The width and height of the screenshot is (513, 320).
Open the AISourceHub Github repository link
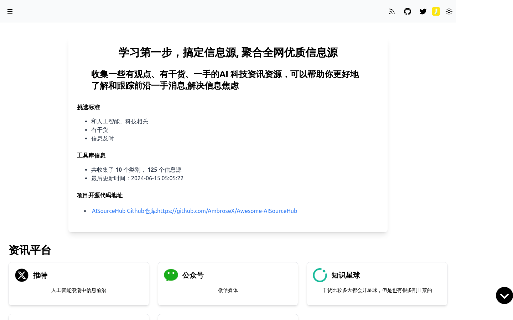pos(195,211)
